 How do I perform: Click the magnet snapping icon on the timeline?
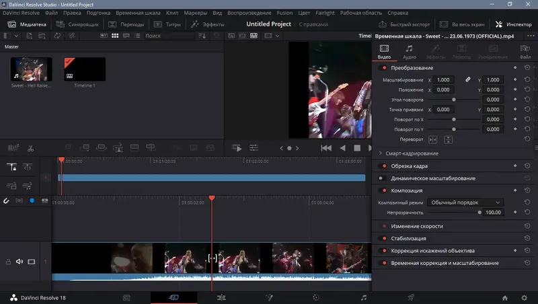[5, 200]
